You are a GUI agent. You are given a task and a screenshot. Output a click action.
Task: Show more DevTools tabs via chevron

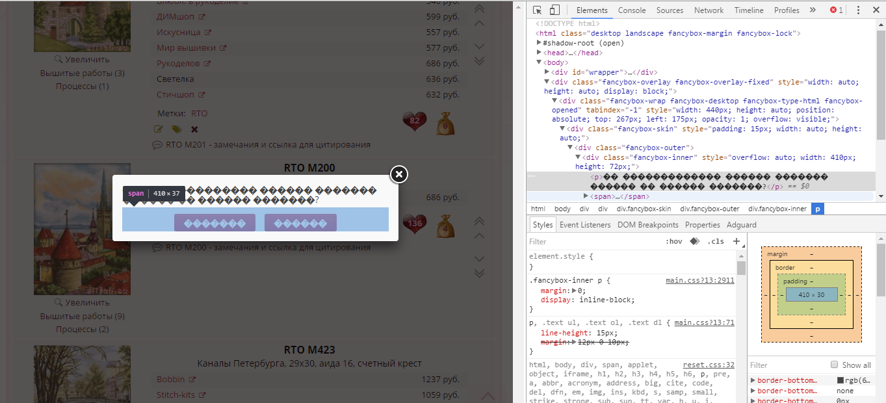click(x=813, y=10)
